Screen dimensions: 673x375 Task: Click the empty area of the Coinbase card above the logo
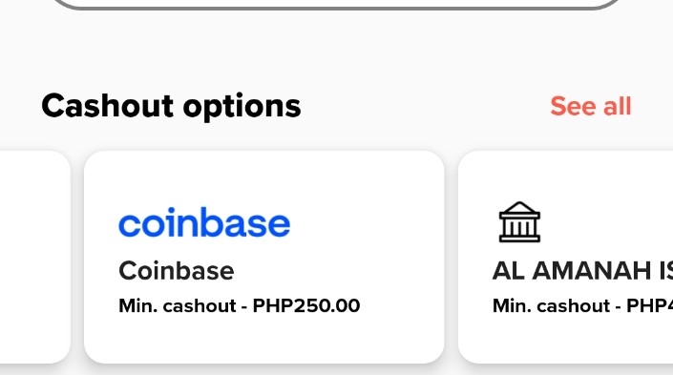264,178
